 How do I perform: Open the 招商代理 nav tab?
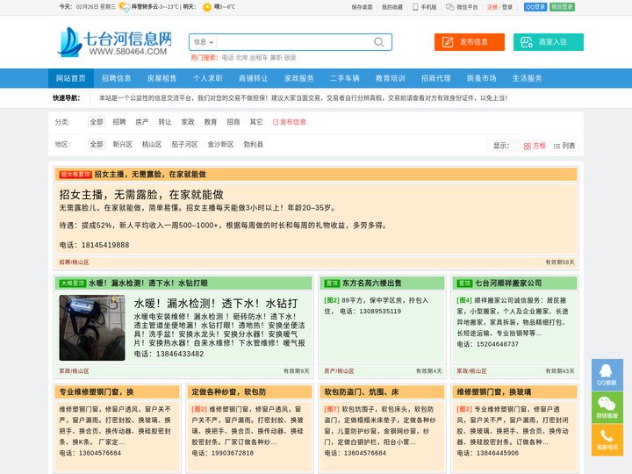[435, 78]
